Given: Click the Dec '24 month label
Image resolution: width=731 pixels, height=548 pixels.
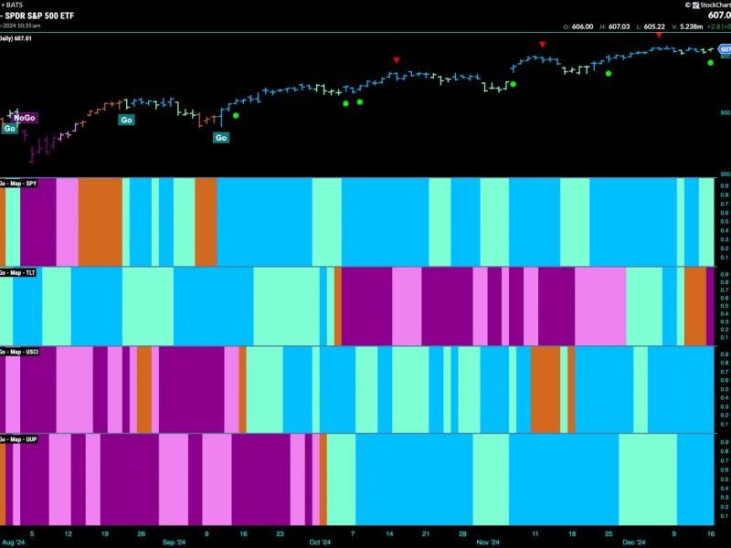Looking at the screenshot, I should coord(634,542).
